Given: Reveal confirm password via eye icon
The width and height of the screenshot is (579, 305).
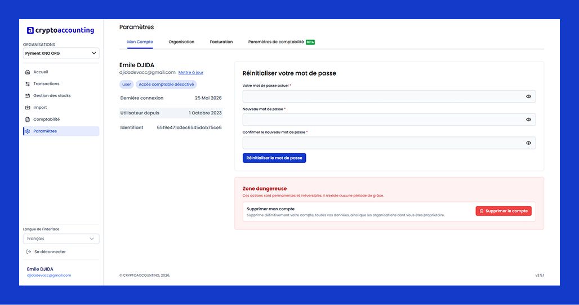Looking at the screenshot, I should [x=528, y=143].
